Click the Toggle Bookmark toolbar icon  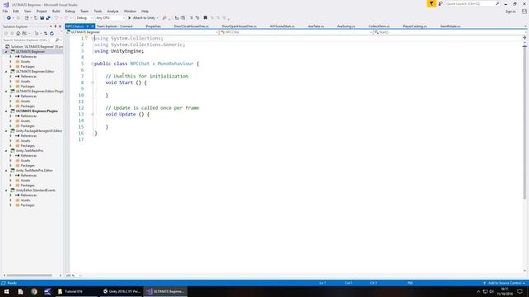click(x=205, y=18)
